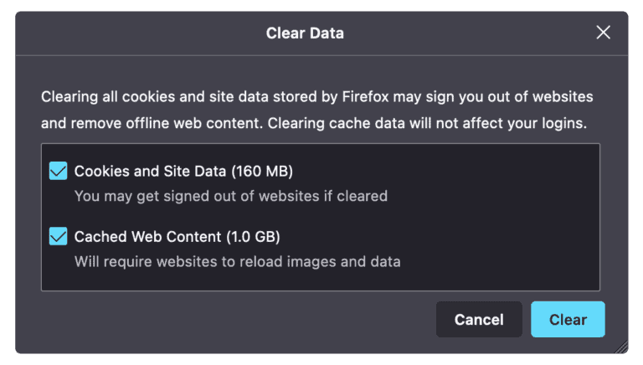Viewport: 643px width, 365px height.
Task: Click the "Cookies and Site Data" label text
Action: (151, 172)
